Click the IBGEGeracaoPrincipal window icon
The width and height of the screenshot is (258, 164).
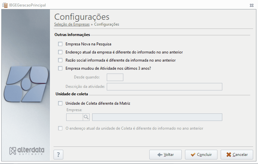click(5, 5)
